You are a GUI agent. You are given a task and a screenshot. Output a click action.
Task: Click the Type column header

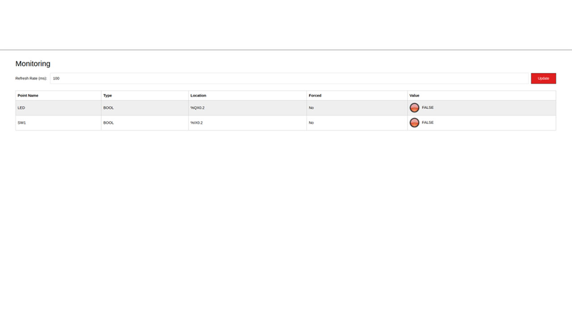[107, 95]
